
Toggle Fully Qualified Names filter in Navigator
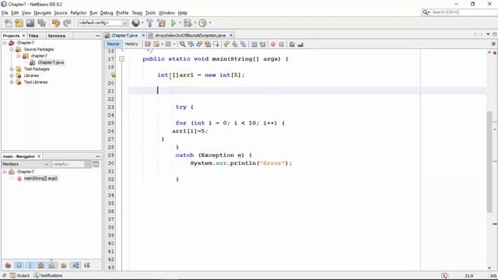(64, 265)
